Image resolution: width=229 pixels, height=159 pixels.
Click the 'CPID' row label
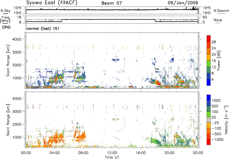6,27
